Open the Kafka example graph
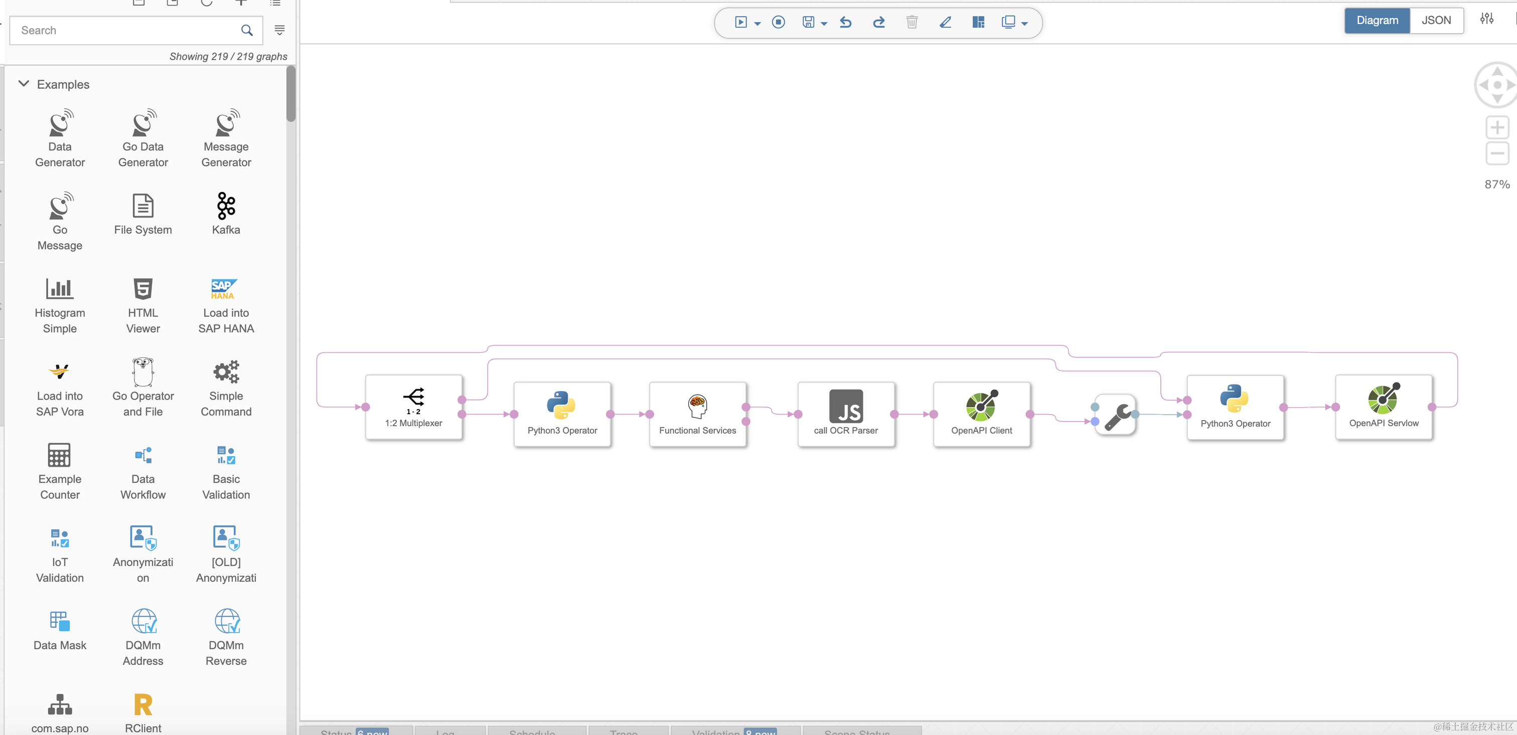The height and width of the screenshot is (735, 1517). pos(226,214)
